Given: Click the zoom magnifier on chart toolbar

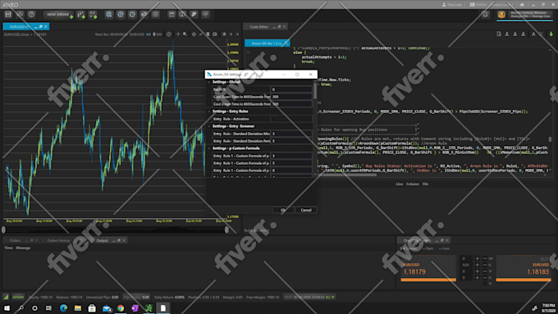Looking at the screenshot, I should (185, 34).
